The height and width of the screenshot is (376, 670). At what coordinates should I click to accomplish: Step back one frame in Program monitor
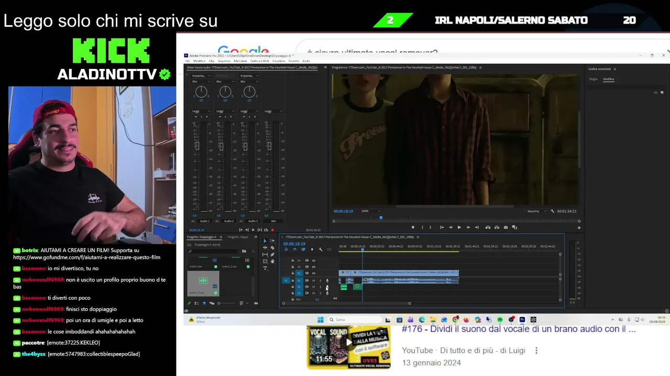click(x=450, y=227)
